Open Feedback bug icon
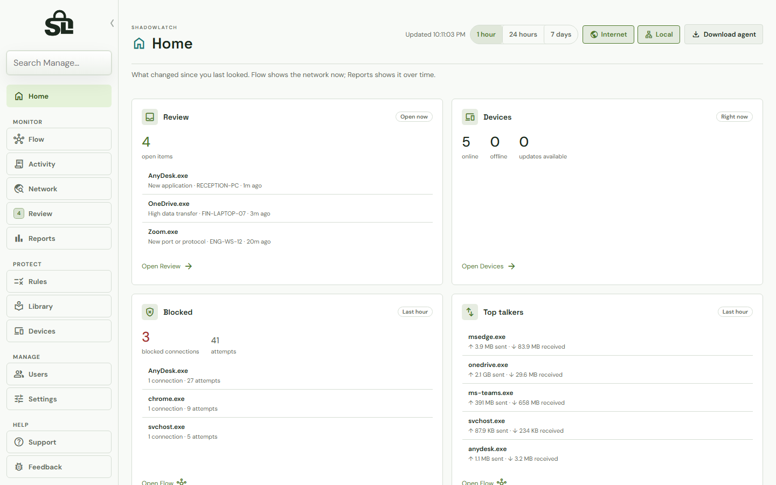The image size is (776, 485). pyautogui.click(x=19, y=467)
